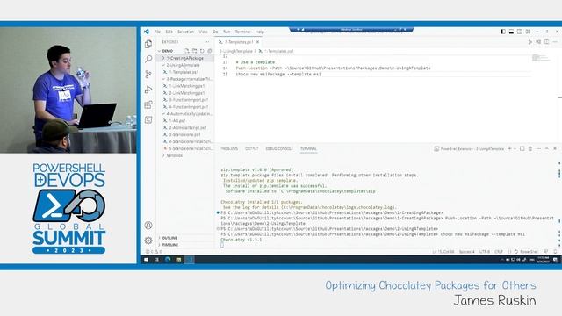Split the editor to the right
Image resolution: width=562 pixels, height=316 pixels.
pyautogui.click(x=546, y=42)
